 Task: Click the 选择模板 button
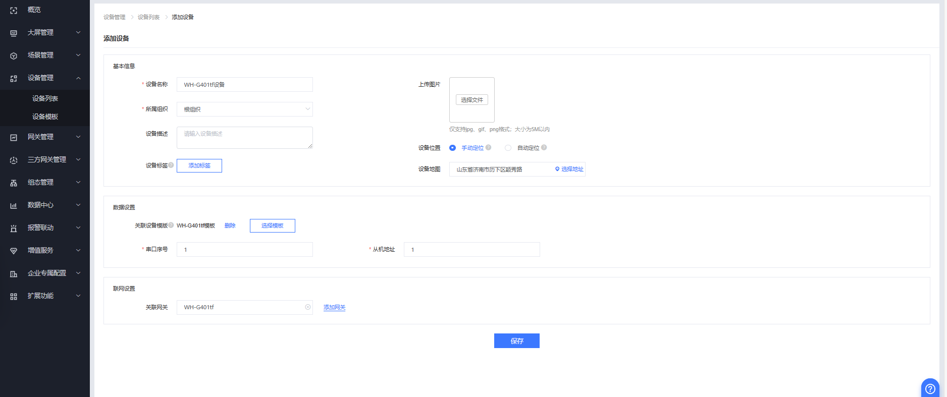click(272, 225)
